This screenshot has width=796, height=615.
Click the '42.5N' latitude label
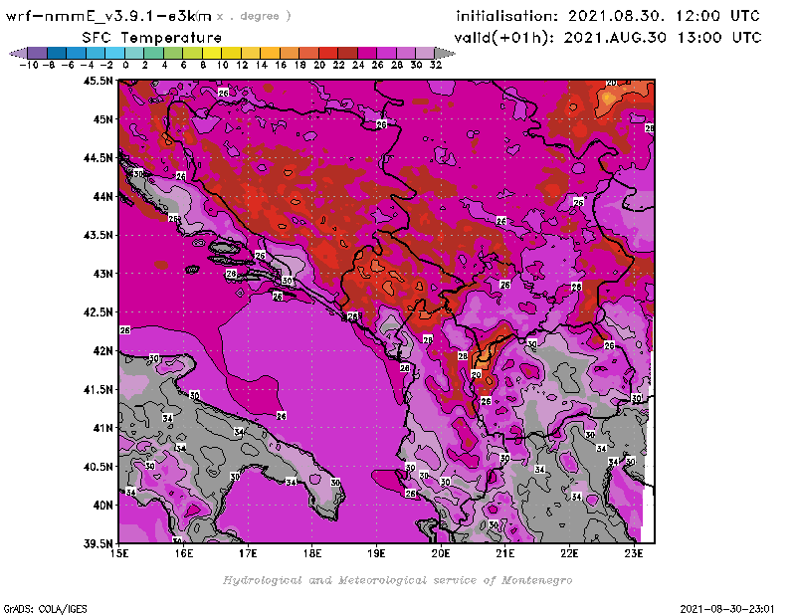98,312
